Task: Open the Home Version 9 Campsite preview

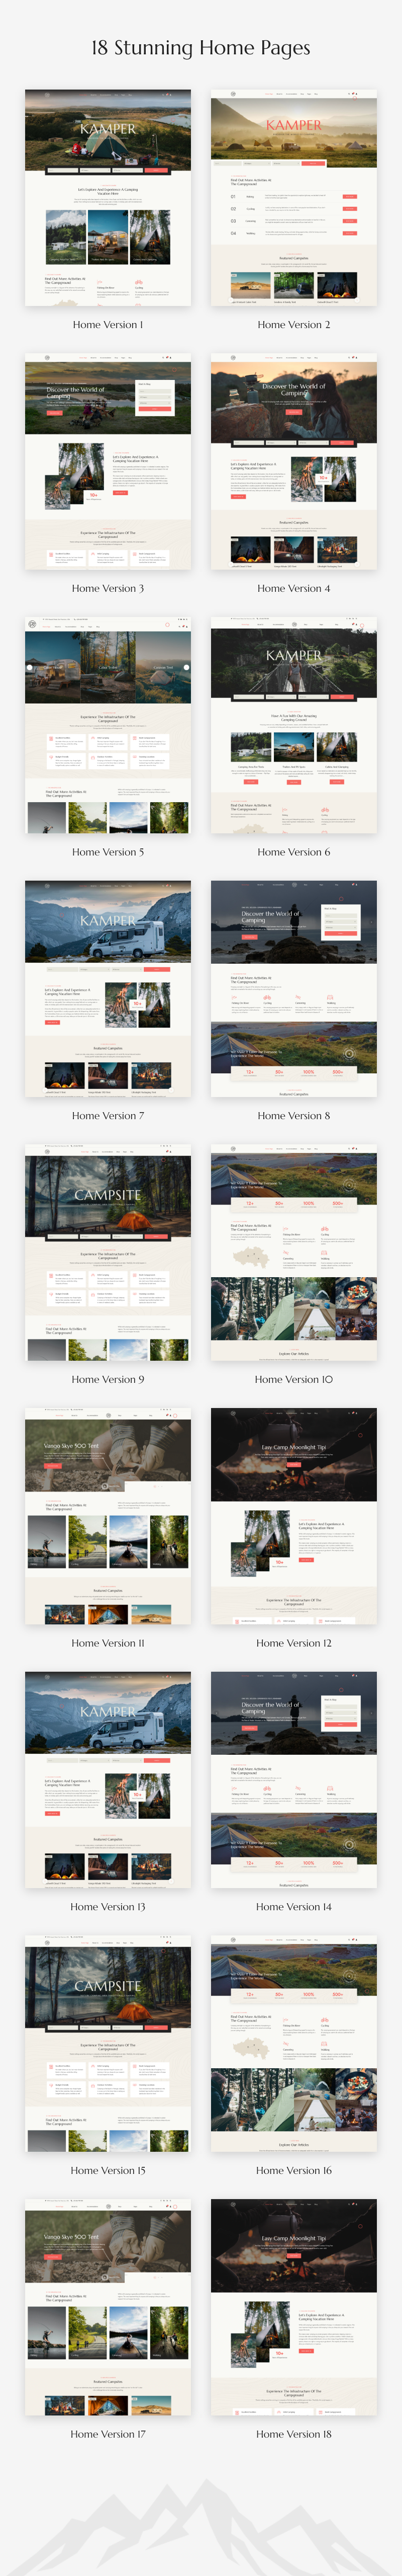Action: (108, 1252)
